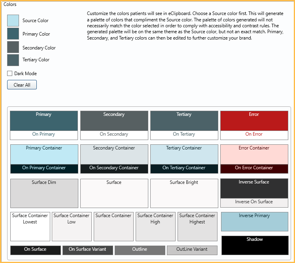
Task: Select the Inverse Surface dark tile
Action: point(254,188)
